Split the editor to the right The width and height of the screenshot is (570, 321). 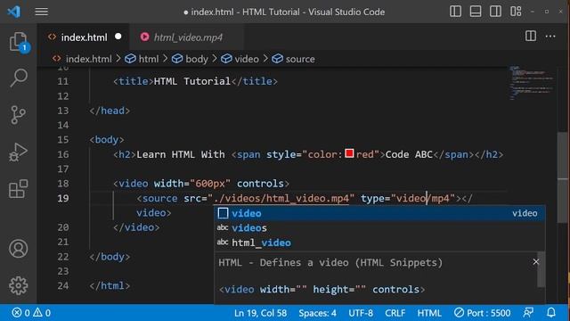[531, 36]
